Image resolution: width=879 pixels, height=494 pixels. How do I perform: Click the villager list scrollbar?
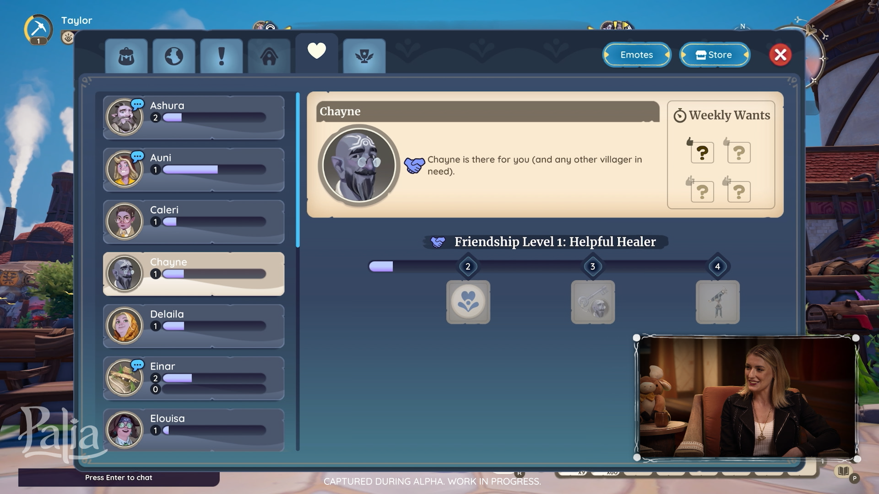[298, 170]
